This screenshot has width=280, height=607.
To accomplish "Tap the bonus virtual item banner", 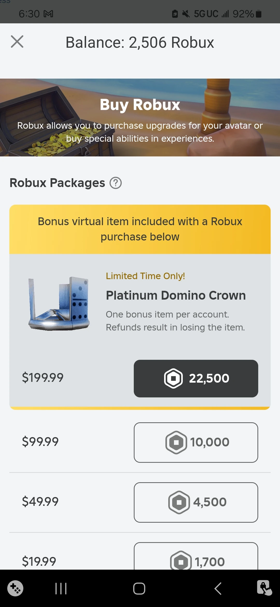I will pos(140,229).
